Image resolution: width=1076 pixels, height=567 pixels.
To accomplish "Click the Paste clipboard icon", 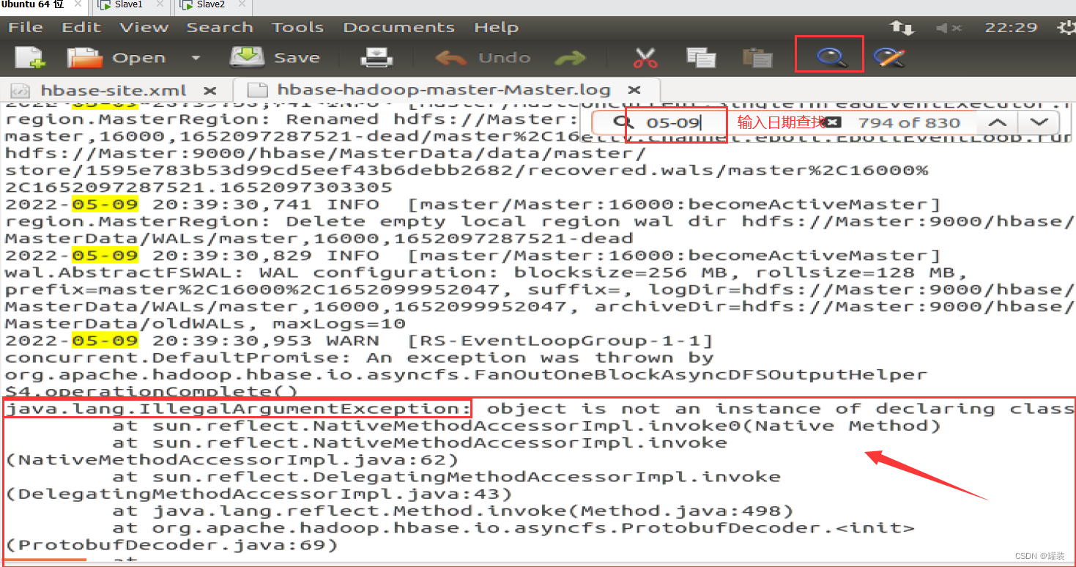I will coord(757,57).
